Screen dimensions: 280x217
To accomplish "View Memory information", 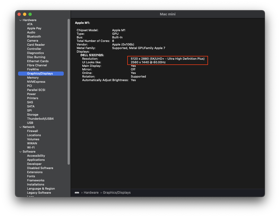I will [33, 78].
